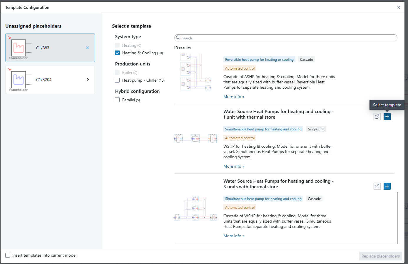Image resolution: width=408 pixels, height=264 pixels.
Task: Remove the C1/B83 placeholder with X icon
Action: 87,48
